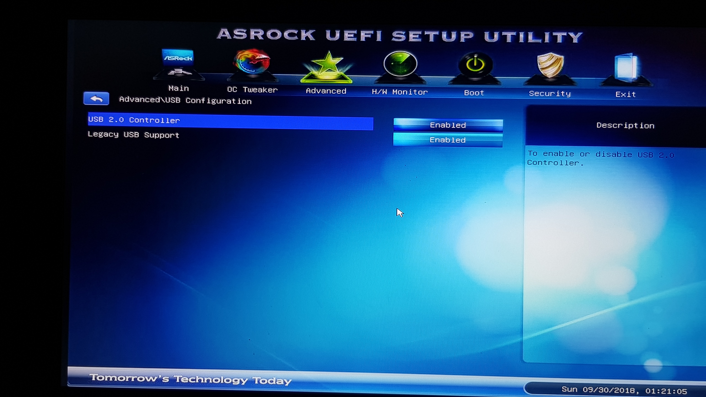Click the ASRock UEFI Setup Utility title
Screen dimensions: 706x397
click(400, 36)
